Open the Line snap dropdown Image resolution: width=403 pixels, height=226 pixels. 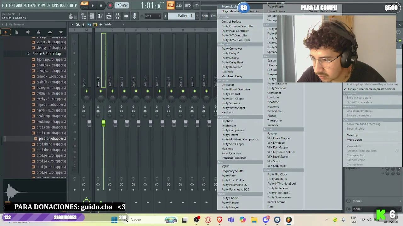click(153, 16)
